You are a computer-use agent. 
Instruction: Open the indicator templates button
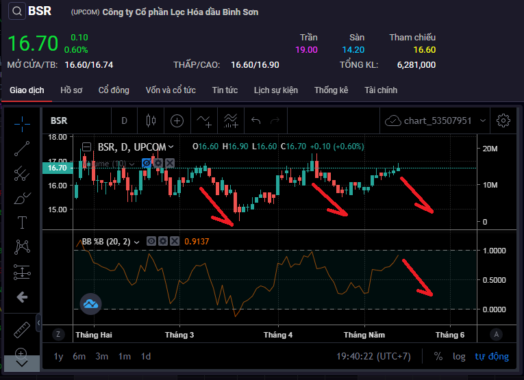pos(231,121)
